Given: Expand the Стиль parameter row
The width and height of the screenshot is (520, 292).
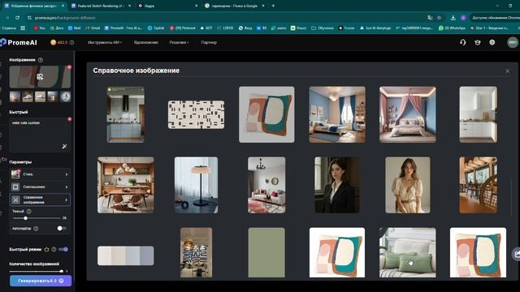Looking at the screenshot, I should pos(40,174).
